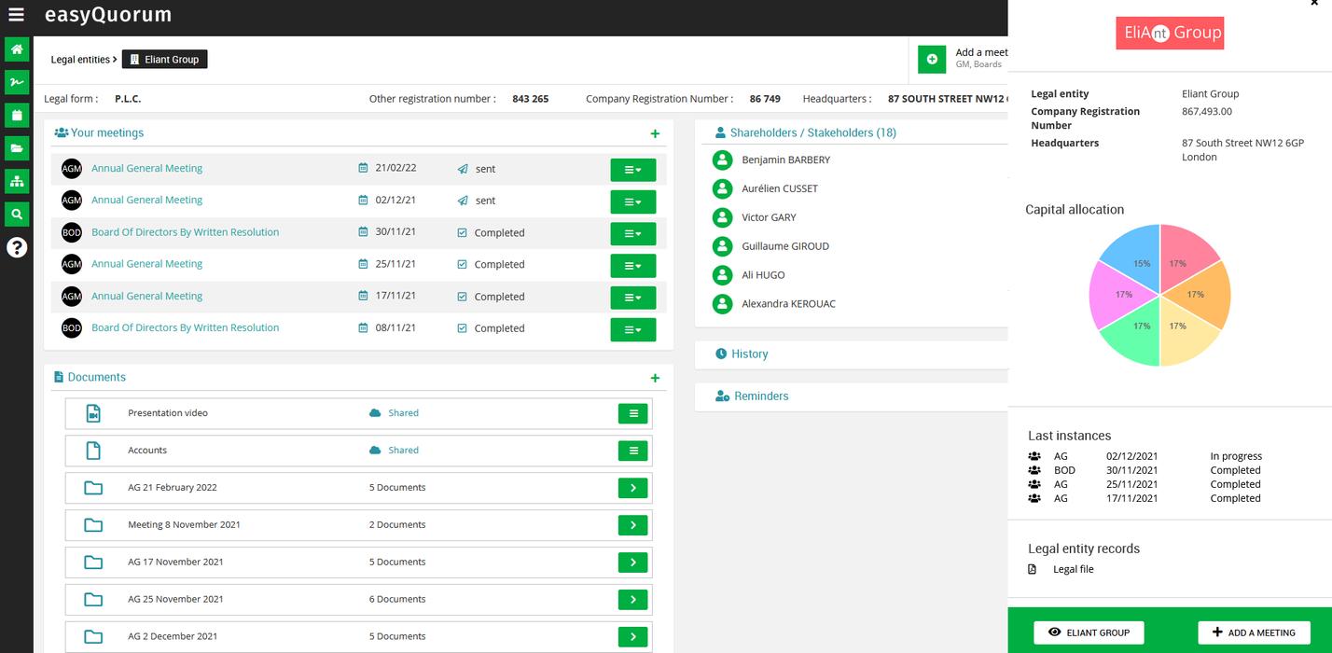The image size is (1332, 653).
Task: Add a new document with plus icon
Action: 655,378
